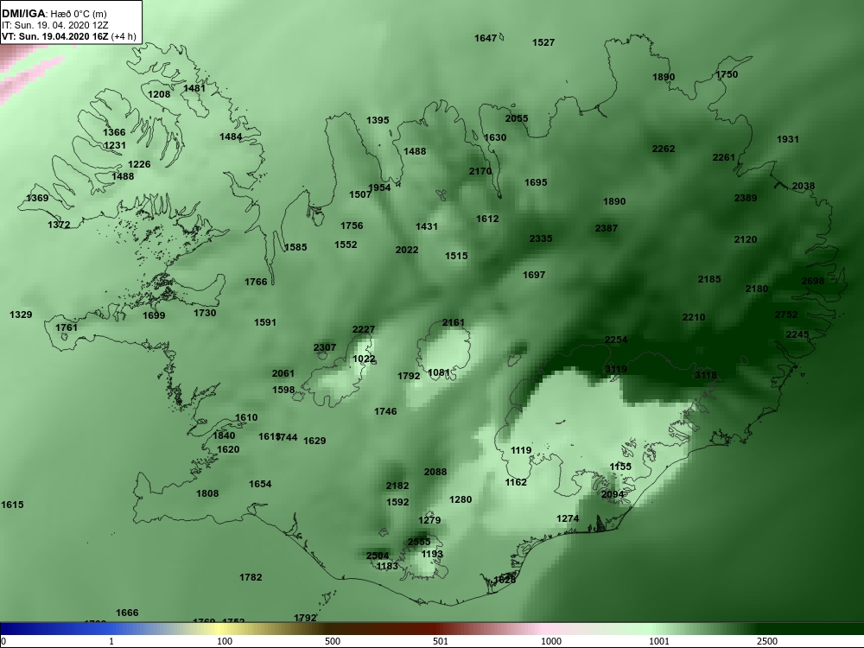Select the map value 2262
The width and height of the screenshot is (864, 648).
(x=663, y=149)
